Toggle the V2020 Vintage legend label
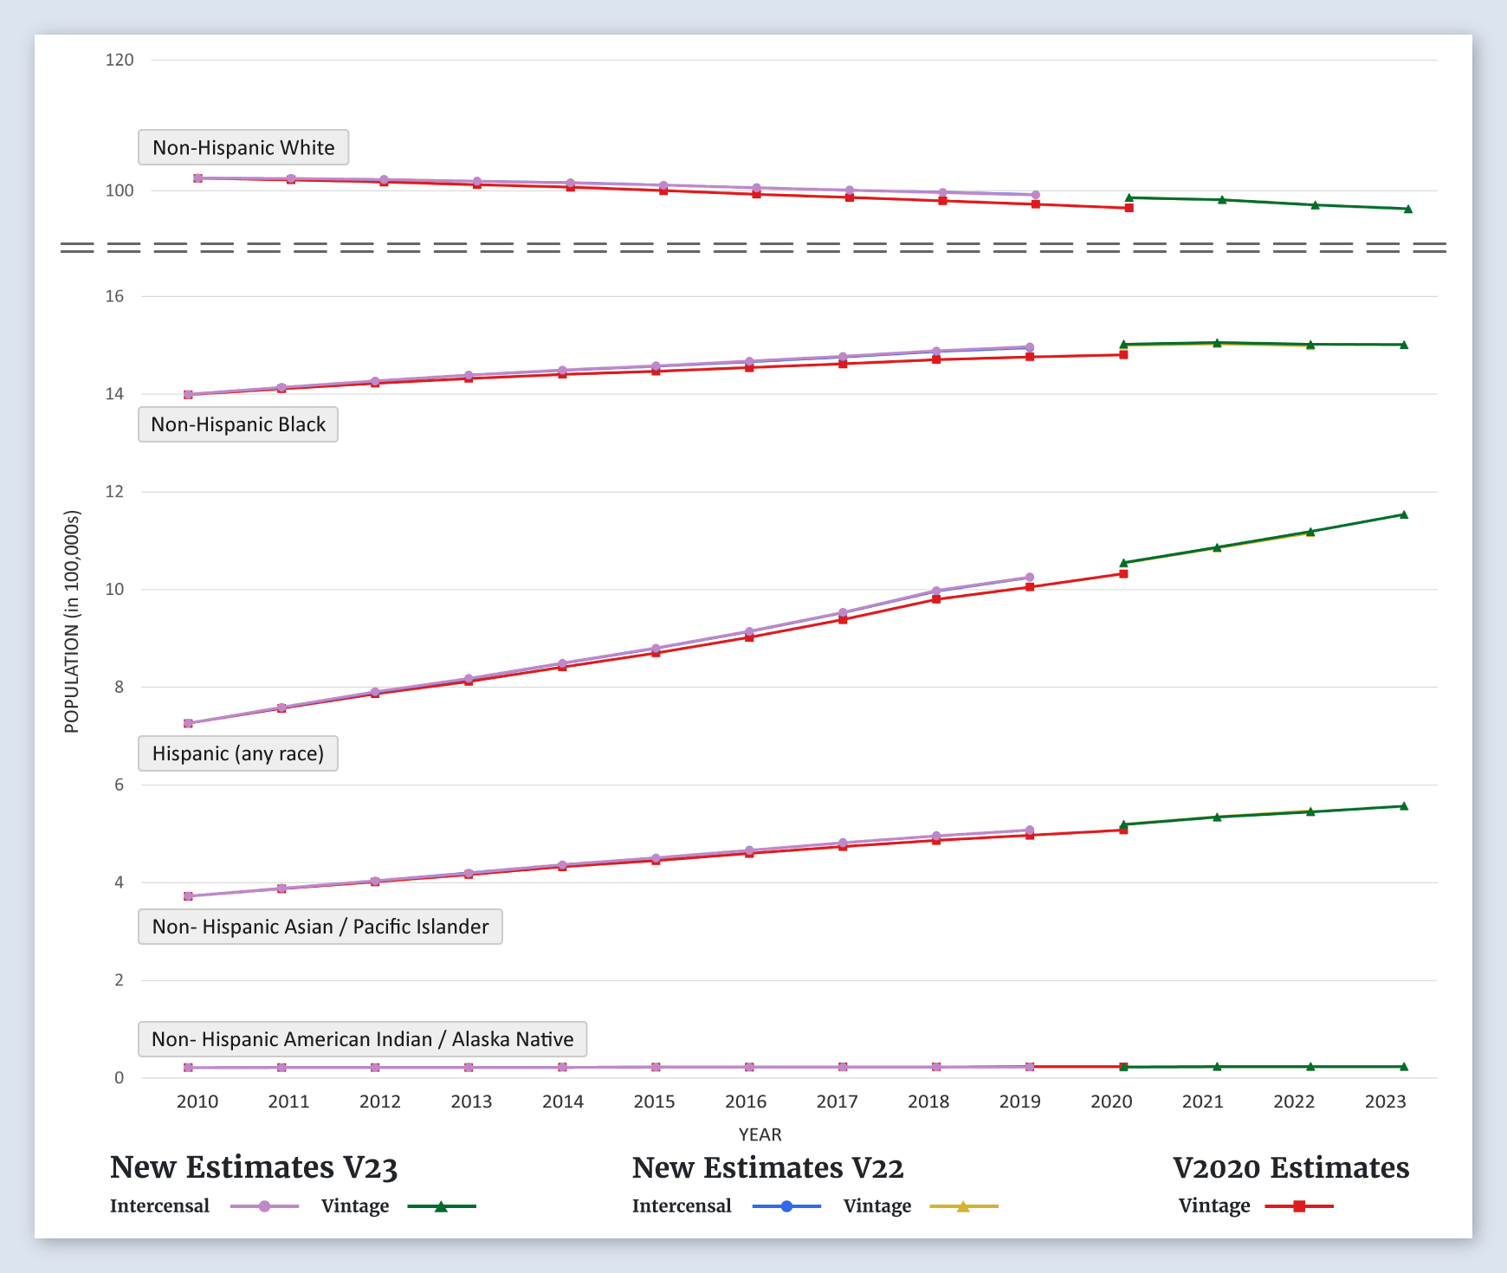 (x=1214, y=1206)
